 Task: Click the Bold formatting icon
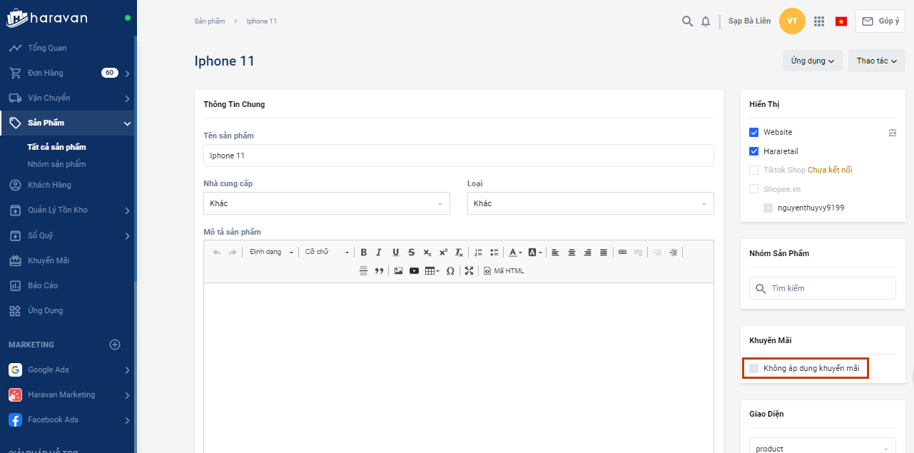(x=364, y=252)
